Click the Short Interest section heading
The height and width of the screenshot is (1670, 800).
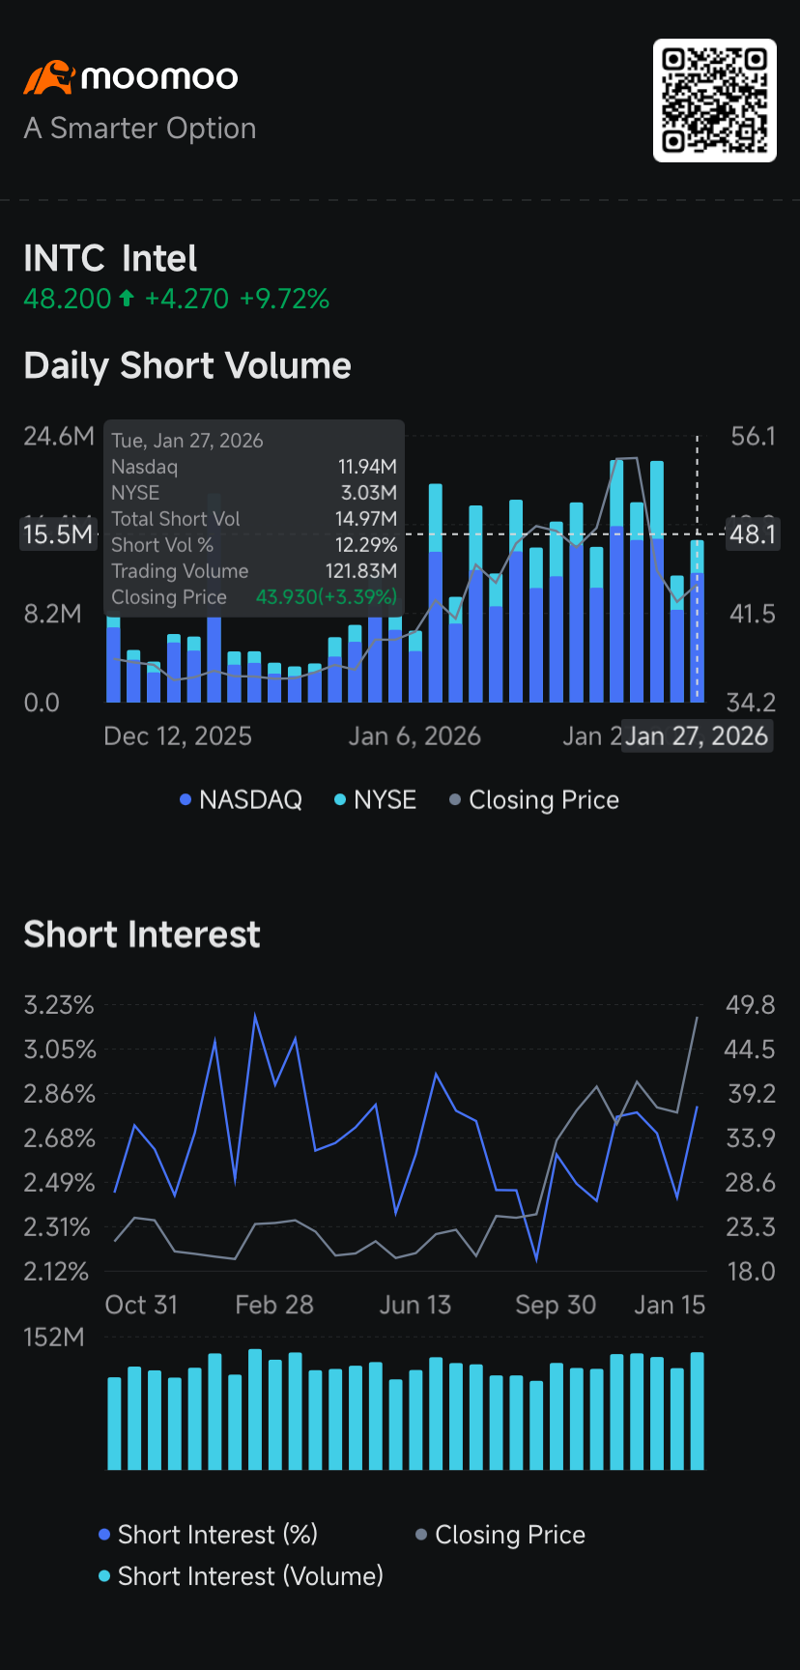point(142,935)
